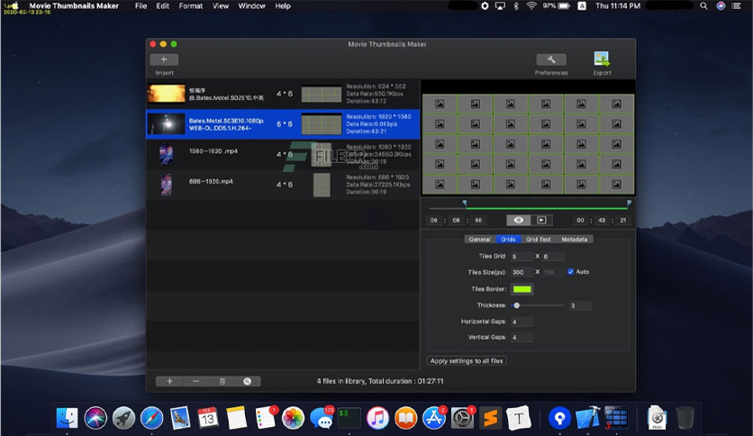The width and height of the screenshot is (753, 436).
Task: Click Apply settings to all files
Action: click(x=467, y=360)
